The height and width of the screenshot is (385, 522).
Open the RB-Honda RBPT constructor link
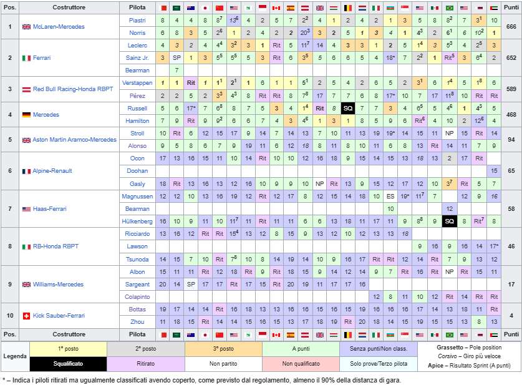click(56, 246)
